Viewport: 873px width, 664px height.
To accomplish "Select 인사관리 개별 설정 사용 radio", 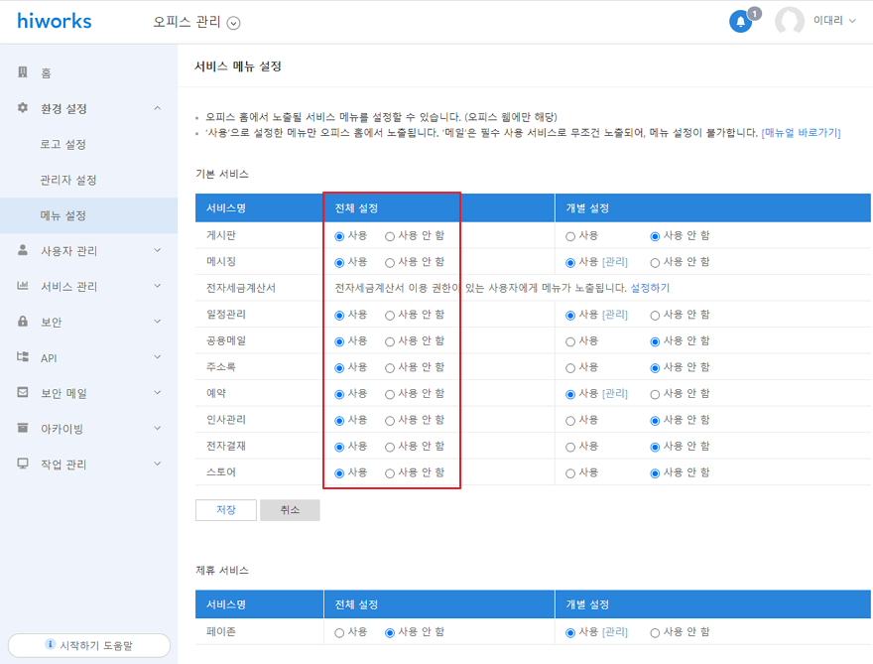I will 570,421.
